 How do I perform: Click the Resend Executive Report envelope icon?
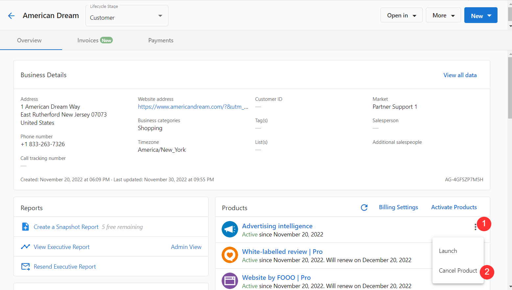(x=25, y=266)
